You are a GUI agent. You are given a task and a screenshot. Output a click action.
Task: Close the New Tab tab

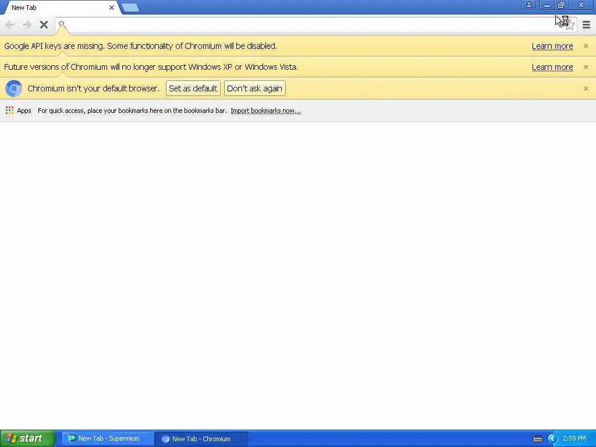[112, 8]
